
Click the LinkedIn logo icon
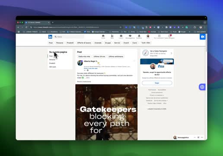tap(50, 37)
